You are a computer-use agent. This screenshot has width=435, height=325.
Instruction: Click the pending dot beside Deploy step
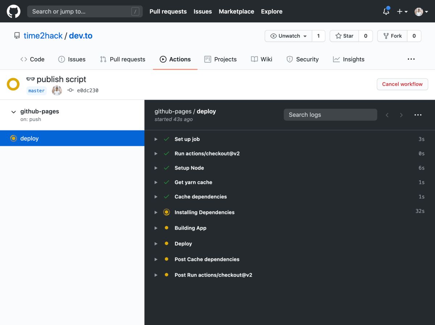[166, 244]
